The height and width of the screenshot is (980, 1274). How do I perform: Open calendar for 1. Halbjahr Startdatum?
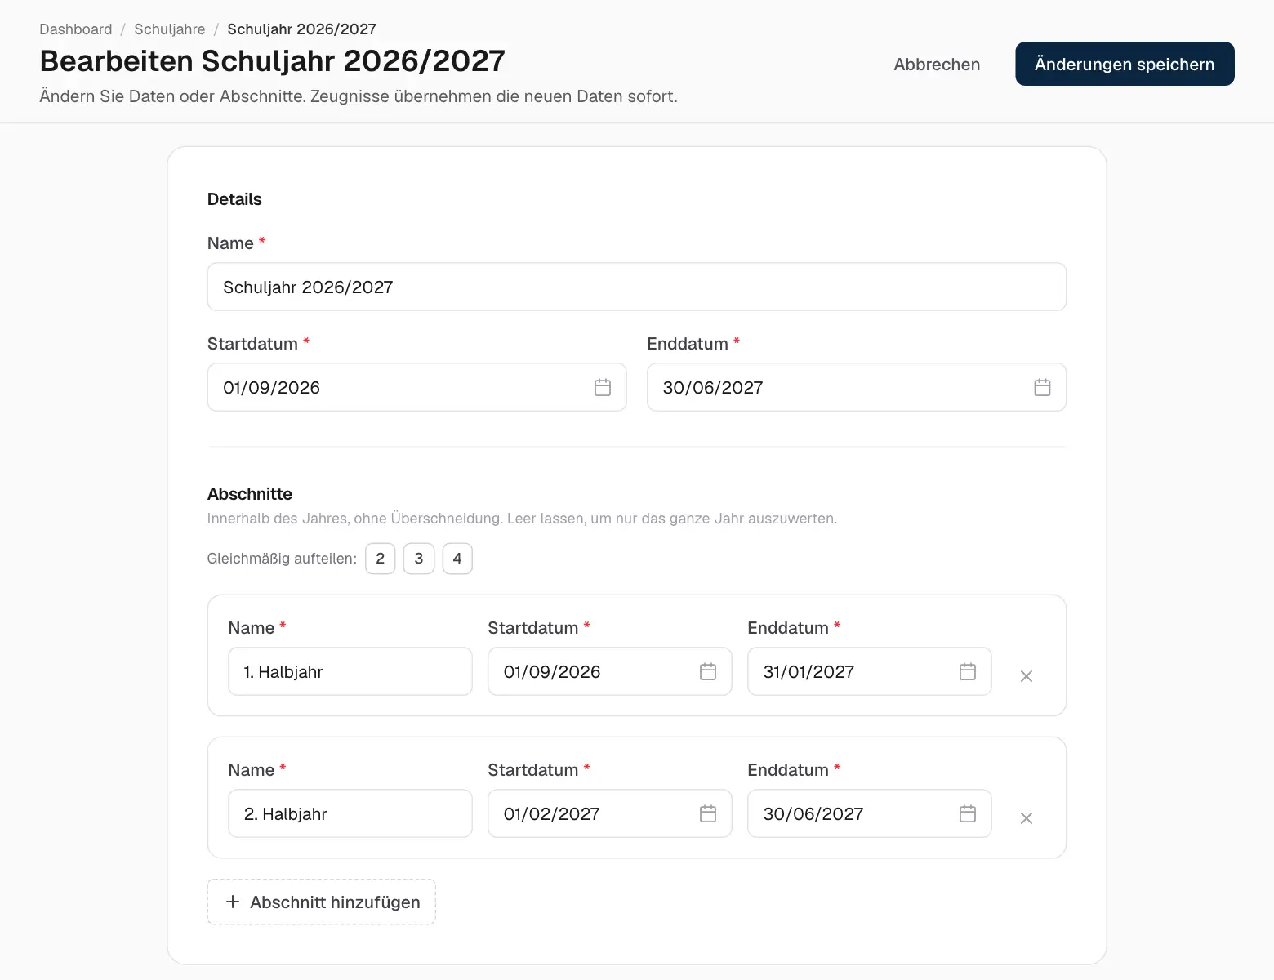tap(708, 671)
